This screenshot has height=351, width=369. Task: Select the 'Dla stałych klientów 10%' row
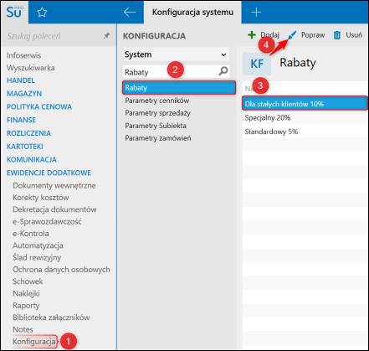click(x=305, y=103)
